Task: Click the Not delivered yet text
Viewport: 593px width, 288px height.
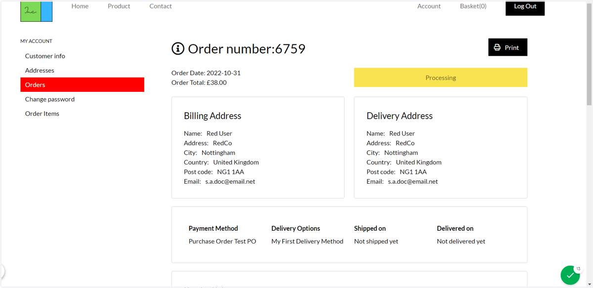Action: coord(461,241)
